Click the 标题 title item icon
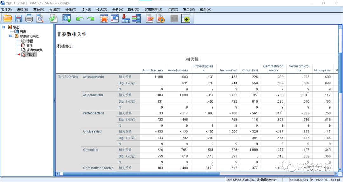This screenshot has height=182, width=343. click(x=23, y=41)
